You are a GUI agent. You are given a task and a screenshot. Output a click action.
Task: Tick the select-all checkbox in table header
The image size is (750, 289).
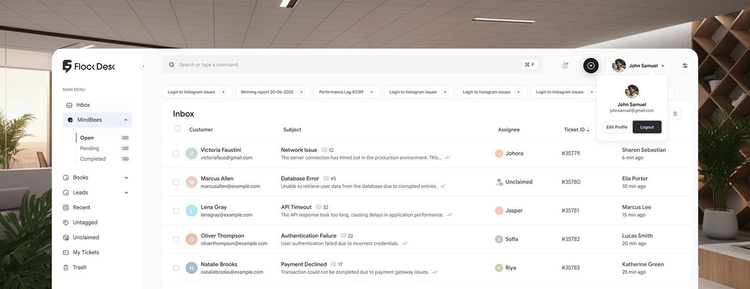click(x=177, y=129)
